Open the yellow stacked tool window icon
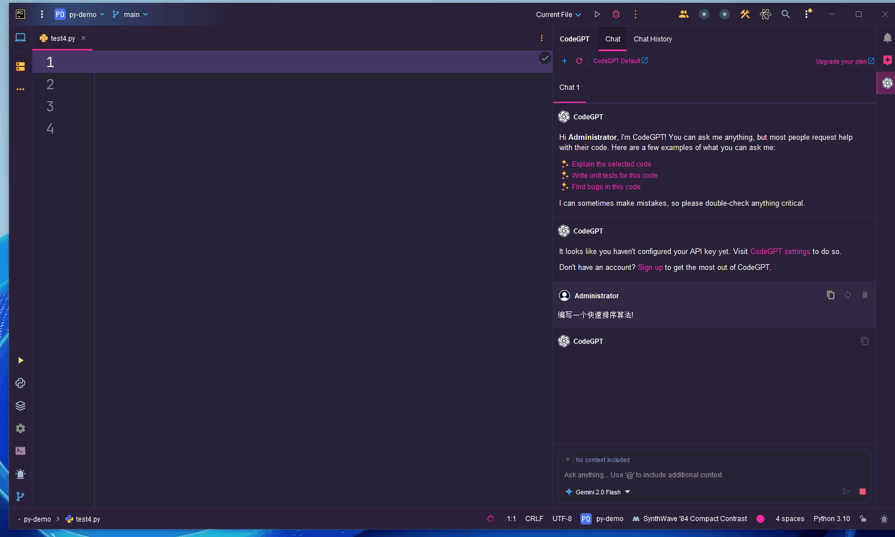Viewport: 895px width, 537px height. pyautogui.click(x=20, y=66)
